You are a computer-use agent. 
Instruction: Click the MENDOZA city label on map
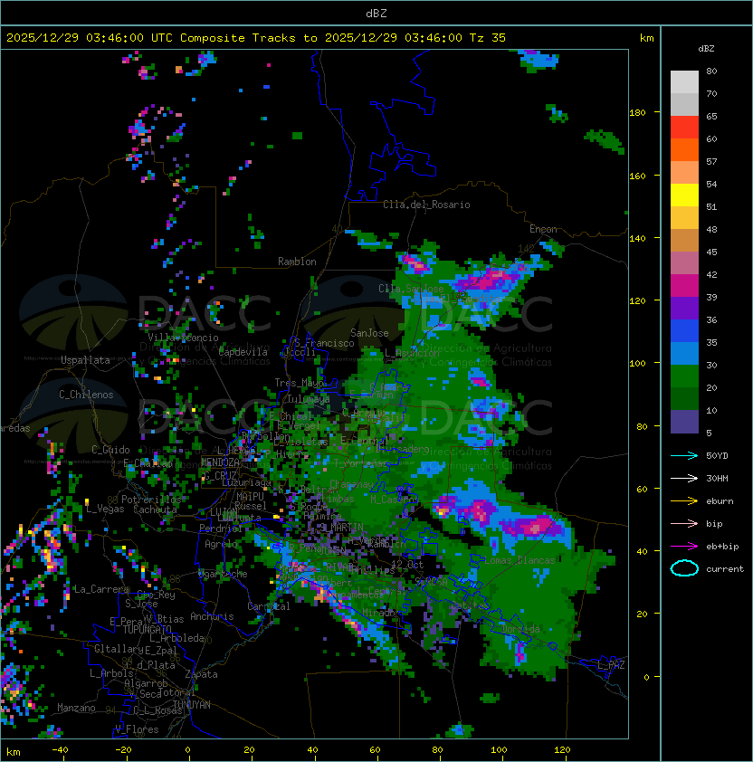(220, 462)
